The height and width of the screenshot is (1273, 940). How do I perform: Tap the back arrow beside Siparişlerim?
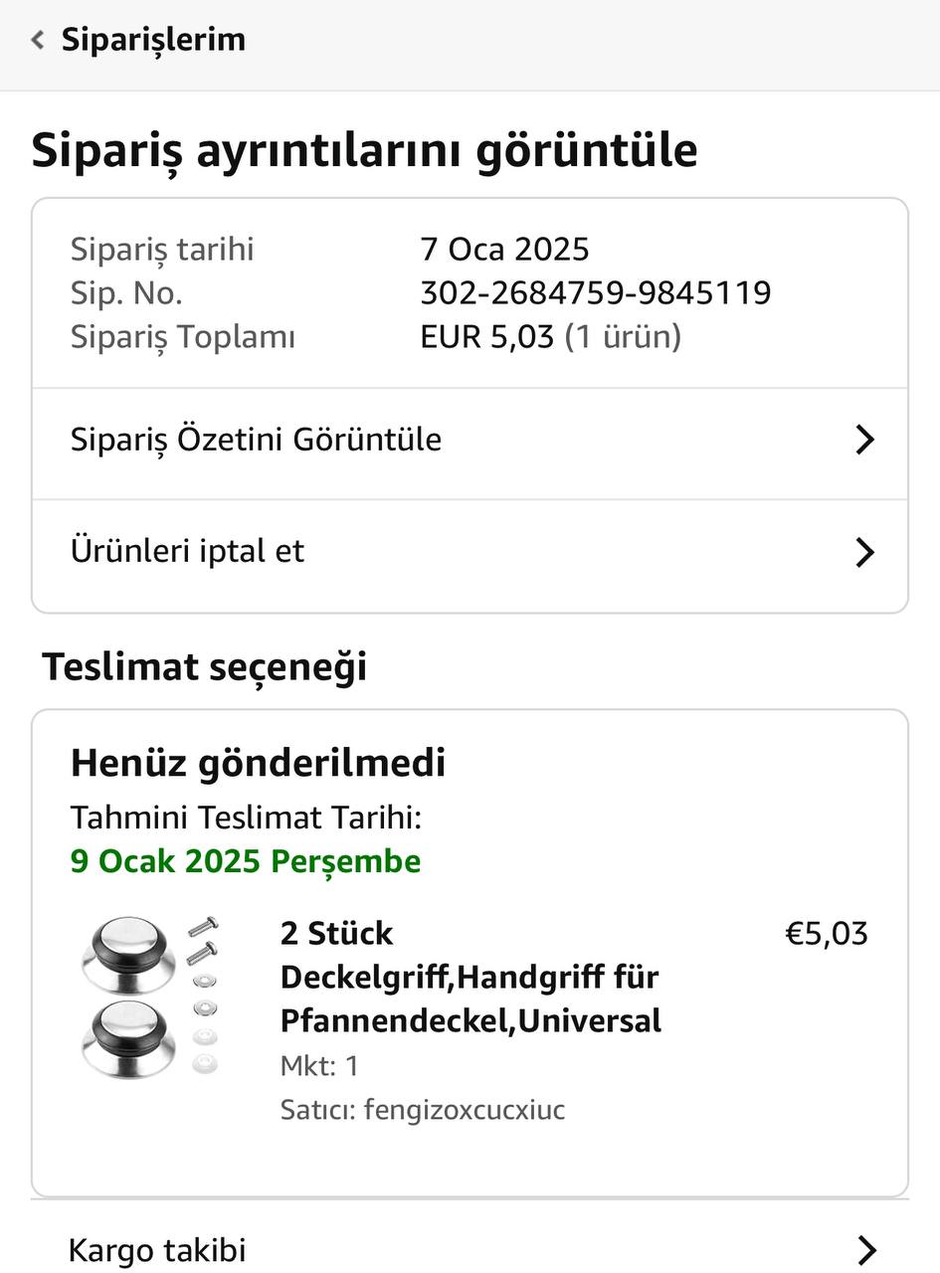click(38, 40)
